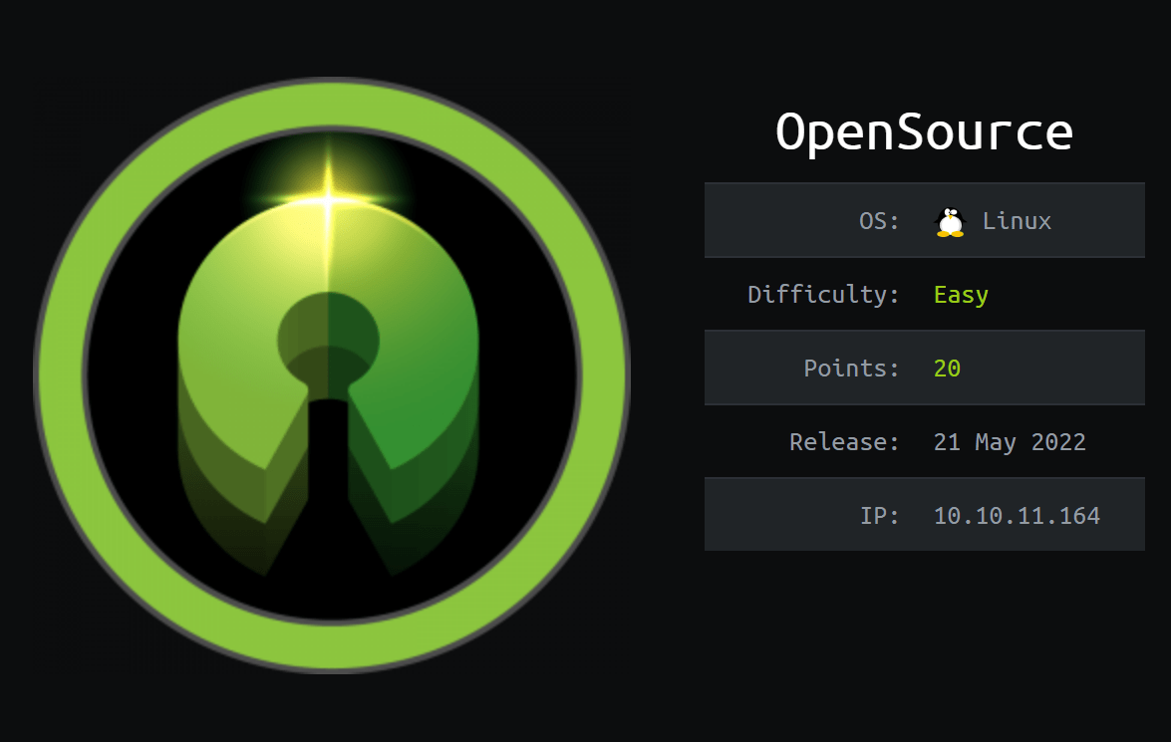
Task: Click the IP: label
Action: 880,515
